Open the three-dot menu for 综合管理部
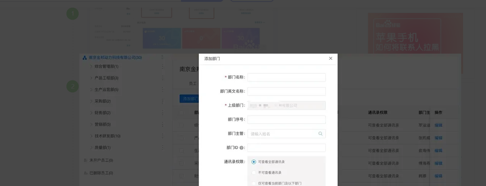The height and width of the screenshot is (186, 486). 162,66
